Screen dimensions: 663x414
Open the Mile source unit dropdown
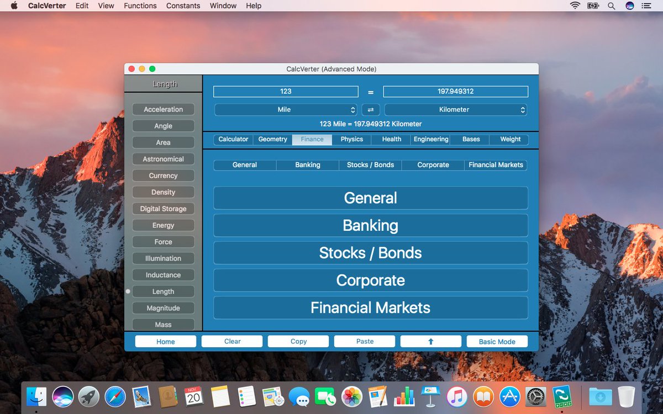286,110
